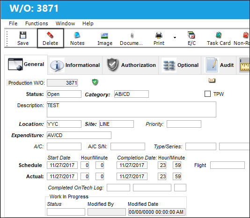Click the Actual completion hour field 23
250x218 pixels.
[x=162, y=176]
